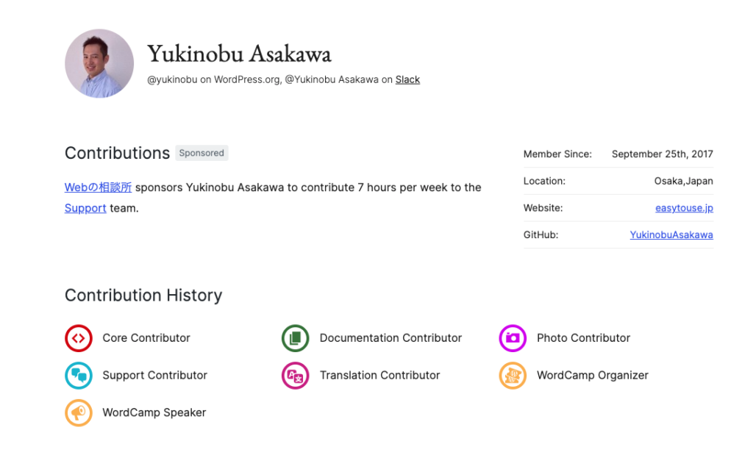Click the WordCamp Organizer ticket icon
The height and width of the screenshot is (455, 753).
(x=513, y=376)
